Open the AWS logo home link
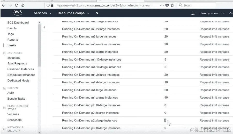 point(18,13)
